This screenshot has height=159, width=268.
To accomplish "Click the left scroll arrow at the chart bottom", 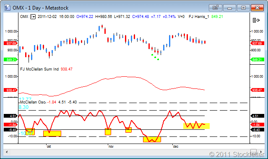I will [7, 152].
